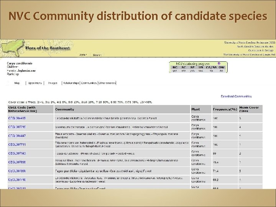The image size is (276, 207).
Task: Click the CEGL Code column header
Action: (31, 109)
